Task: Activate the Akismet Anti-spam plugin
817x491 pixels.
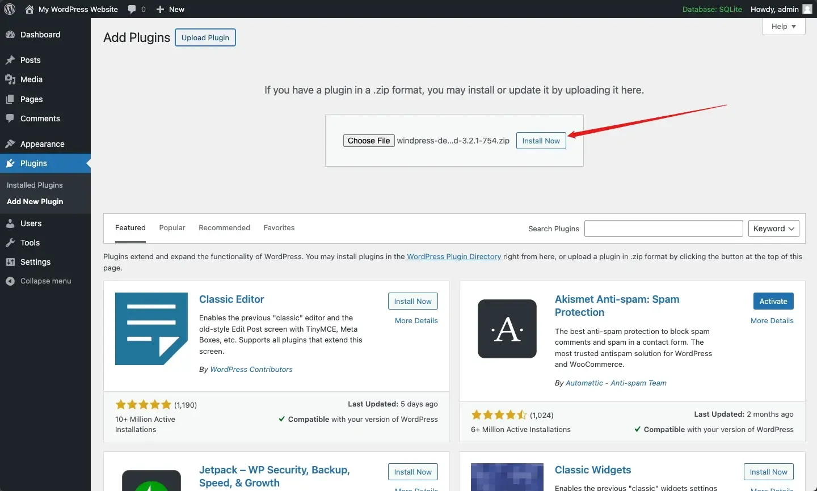Action: point(773,301)
